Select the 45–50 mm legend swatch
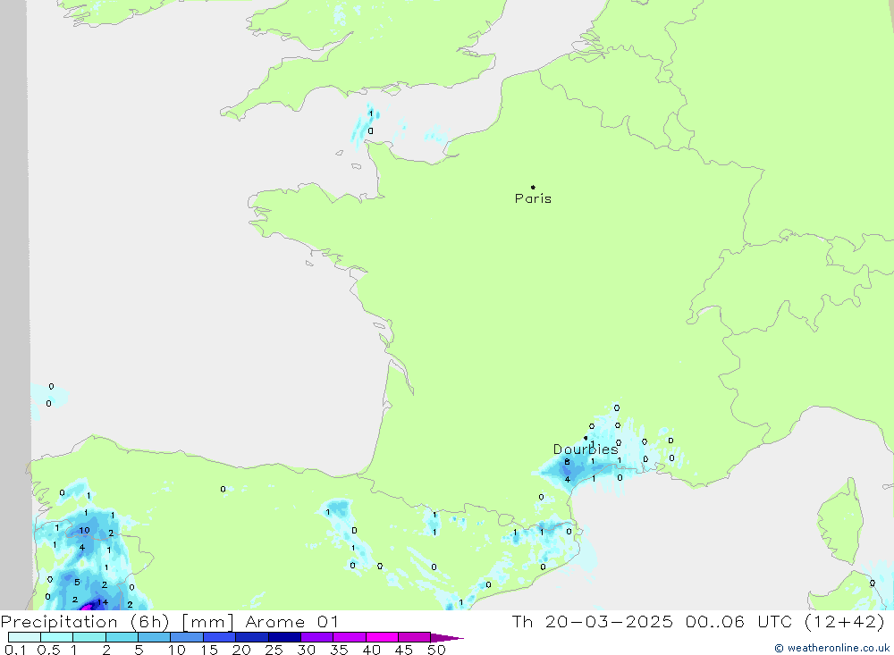Image resolution: width=894 pixels, height=655 pixels. point(414,637)
